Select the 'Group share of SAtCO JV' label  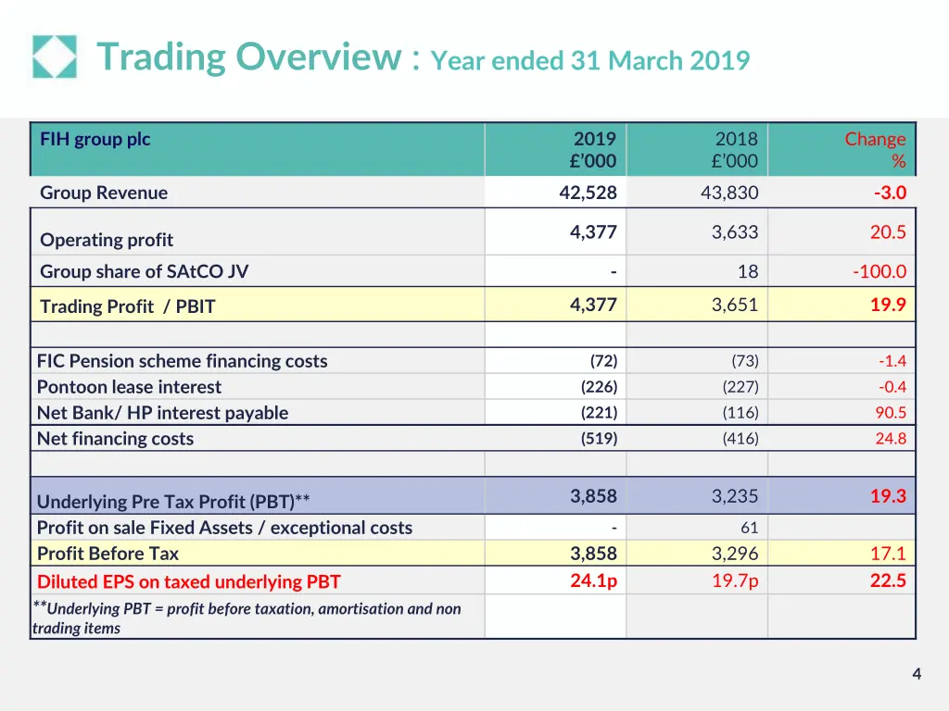pos(144,271)
